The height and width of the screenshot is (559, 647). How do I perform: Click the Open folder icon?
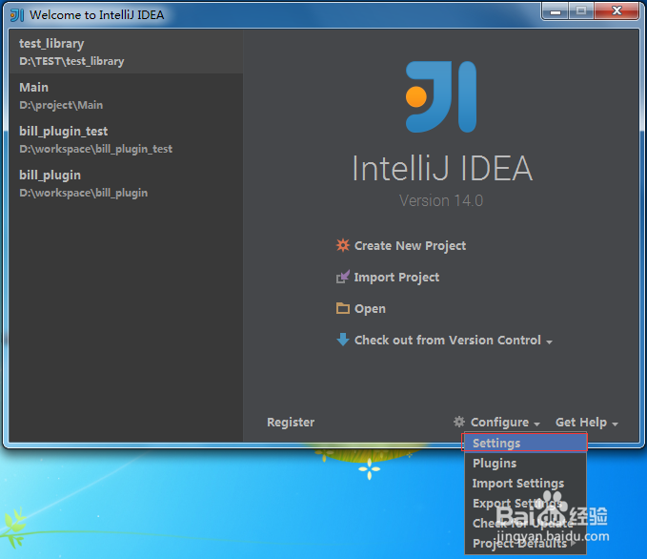point(342,308)
